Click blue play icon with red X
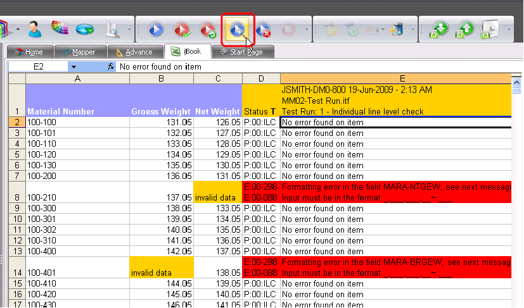The image size is (524, 308). [263, 30]
